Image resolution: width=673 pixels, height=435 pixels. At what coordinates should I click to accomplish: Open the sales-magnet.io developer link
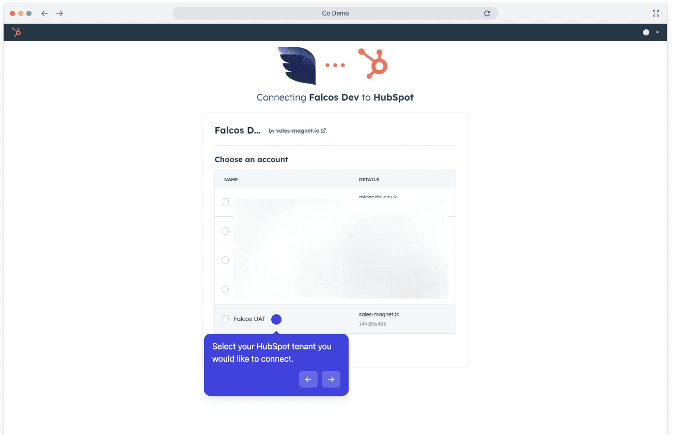click(x=301, y=131)
